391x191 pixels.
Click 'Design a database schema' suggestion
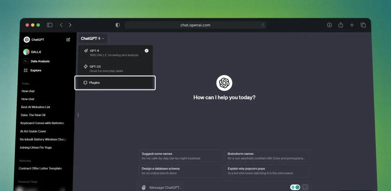click(180, 171)
